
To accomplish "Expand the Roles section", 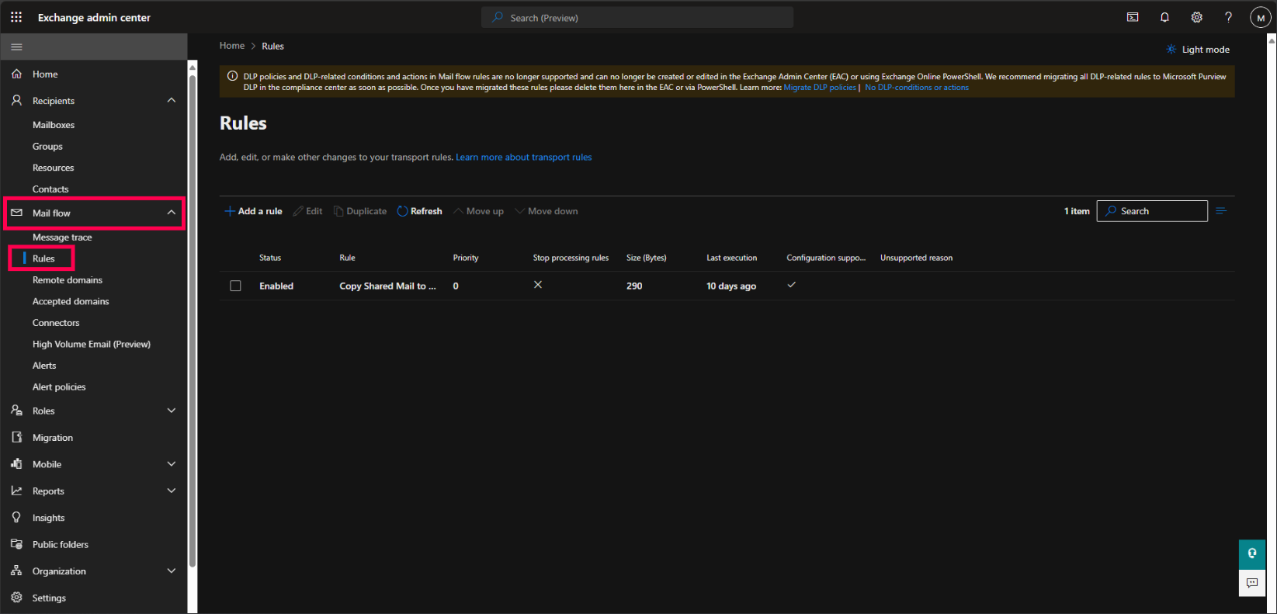I will (x=172, y=411).
